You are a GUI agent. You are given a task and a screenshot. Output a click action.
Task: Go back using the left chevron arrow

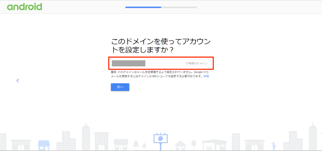pos(18,81)
